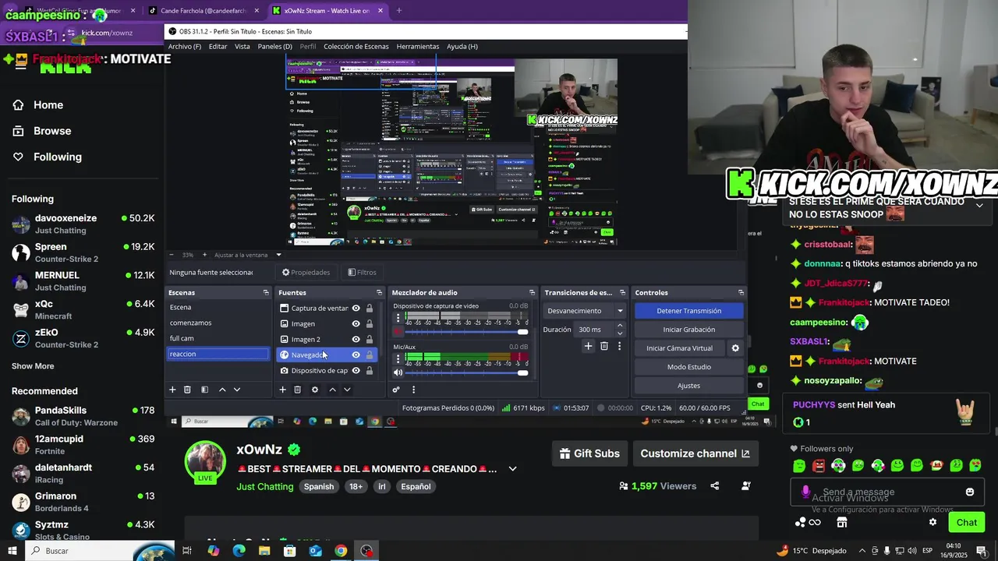The width and height of the screenshot is (998, 561).
Task: Open emoji picker in Kick chat box
Action: click(x=970, y=492)
